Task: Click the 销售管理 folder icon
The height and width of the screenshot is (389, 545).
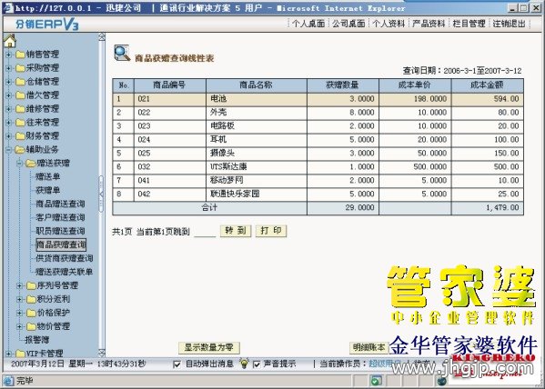Action: 20,55
